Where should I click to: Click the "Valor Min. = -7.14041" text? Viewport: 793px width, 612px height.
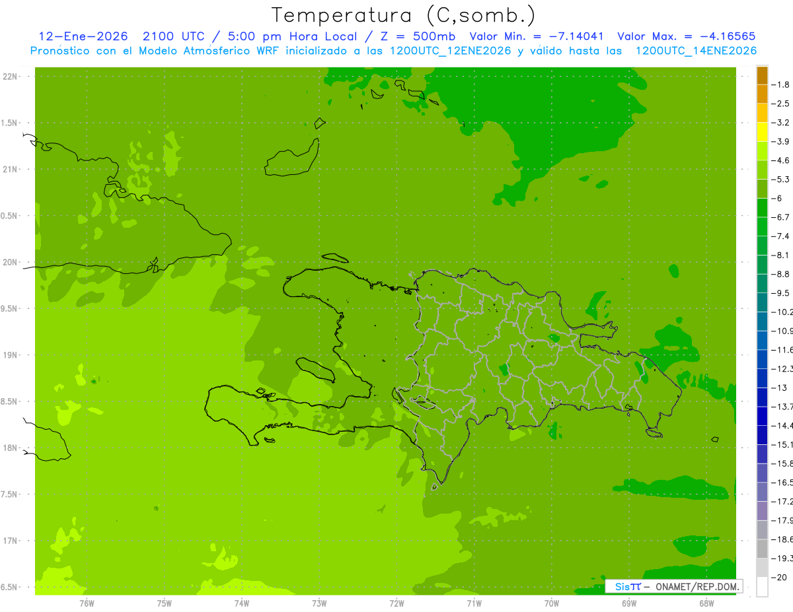click(x=537, y=36)
